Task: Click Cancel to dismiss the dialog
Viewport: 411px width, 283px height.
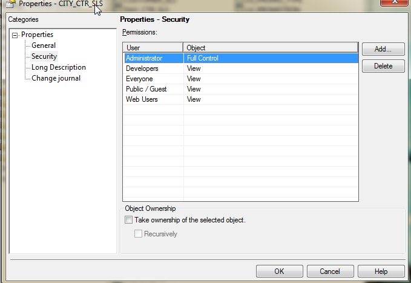Action: 330,271
